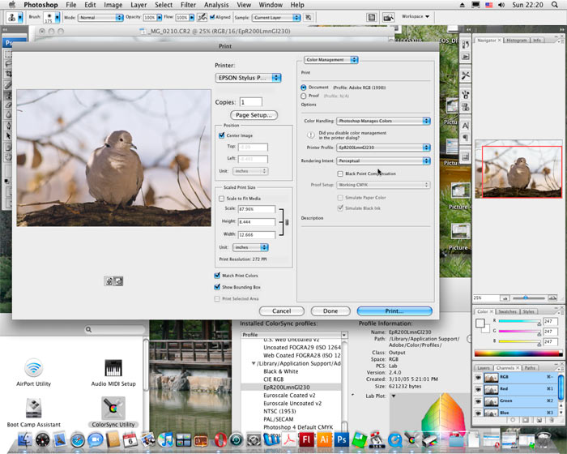Open the History panel dock icon

[x=466, y=44]
